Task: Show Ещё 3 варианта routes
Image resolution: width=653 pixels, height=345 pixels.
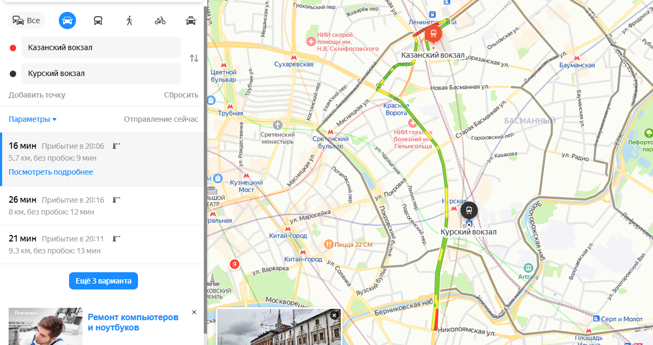Action: [104, 281]
